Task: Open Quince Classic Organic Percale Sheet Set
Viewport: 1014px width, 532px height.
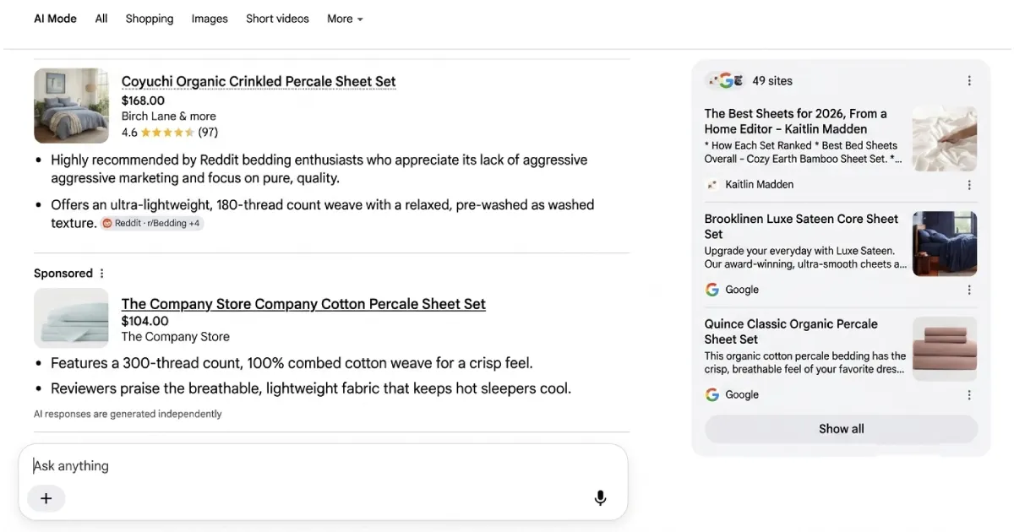Action: pyautogui.click(x=791, y=331)
